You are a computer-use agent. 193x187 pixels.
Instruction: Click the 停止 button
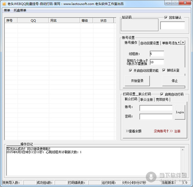174,81
